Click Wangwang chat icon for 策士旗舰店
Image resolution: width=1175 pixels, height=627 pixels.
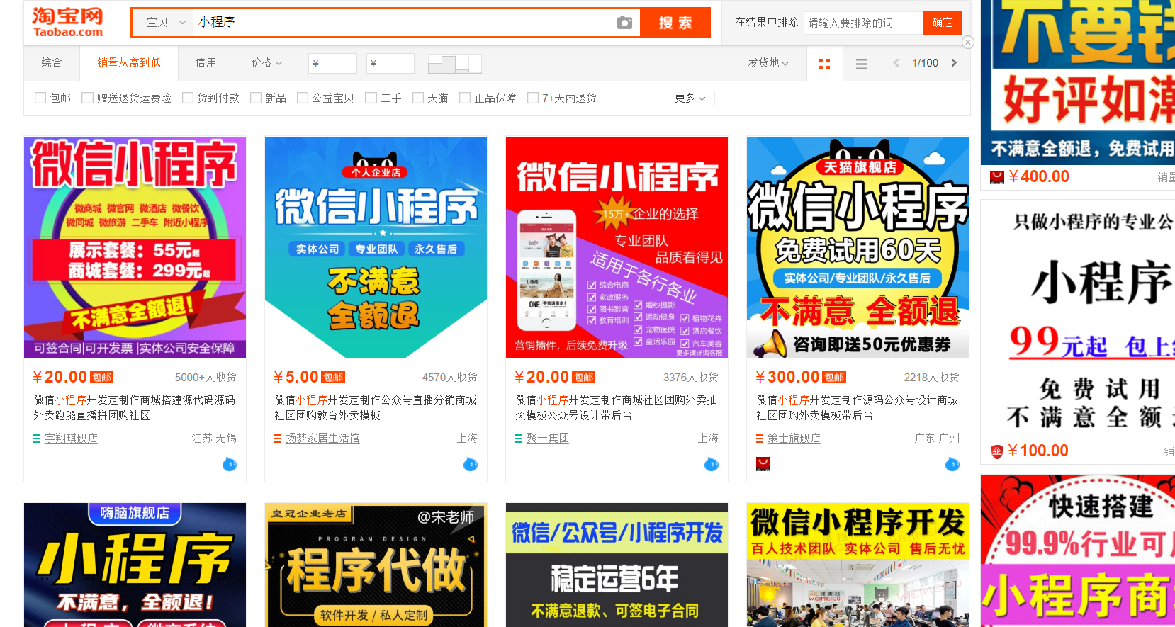(x=952, y=464)
